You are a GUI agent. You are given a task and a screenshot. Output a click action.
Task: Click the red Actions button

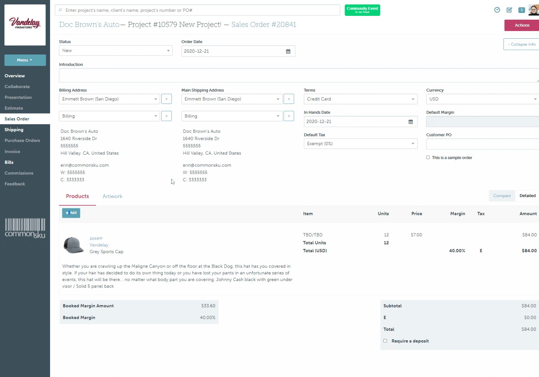click(522, 25)
